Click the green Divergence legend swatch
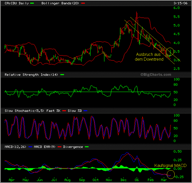The width and height of the screenshot is (192, 183). pos(87,147)
